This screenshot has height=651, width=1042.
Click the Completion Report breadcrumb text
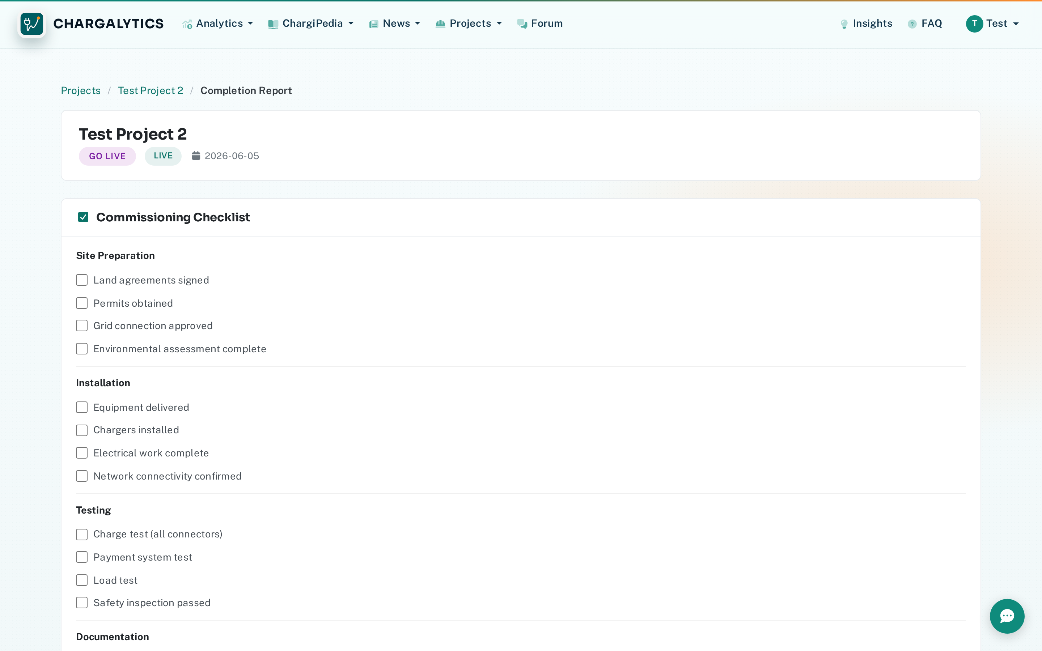(x=246, y=90)
